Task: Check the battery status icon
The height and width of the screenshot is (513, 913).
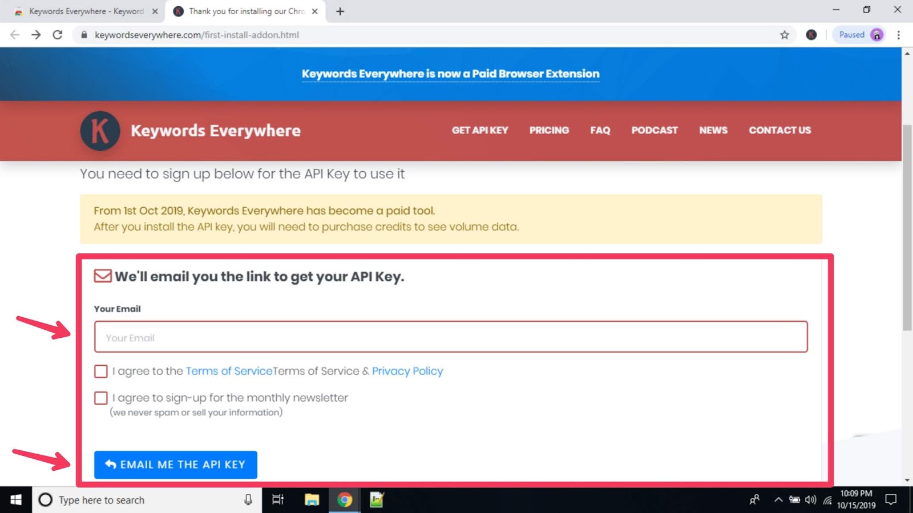Action: tap(794, 500)
